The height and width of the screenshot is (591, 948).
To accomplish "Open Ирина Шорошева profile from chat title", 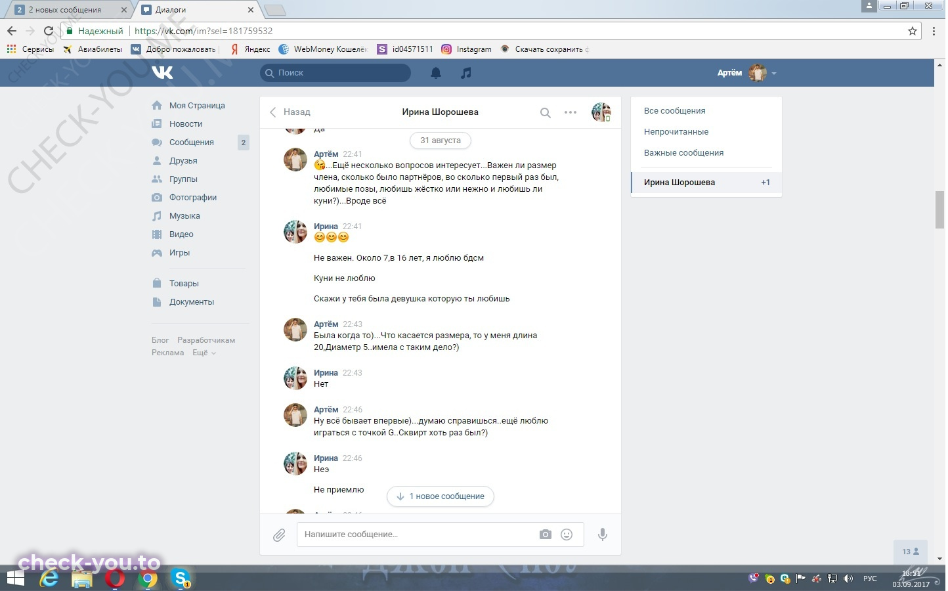I will point(440,112).
